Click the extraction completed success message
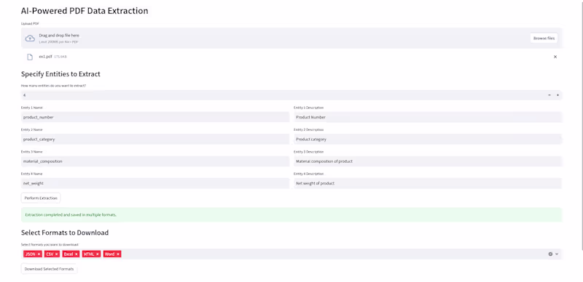 [x=291, y=215]
